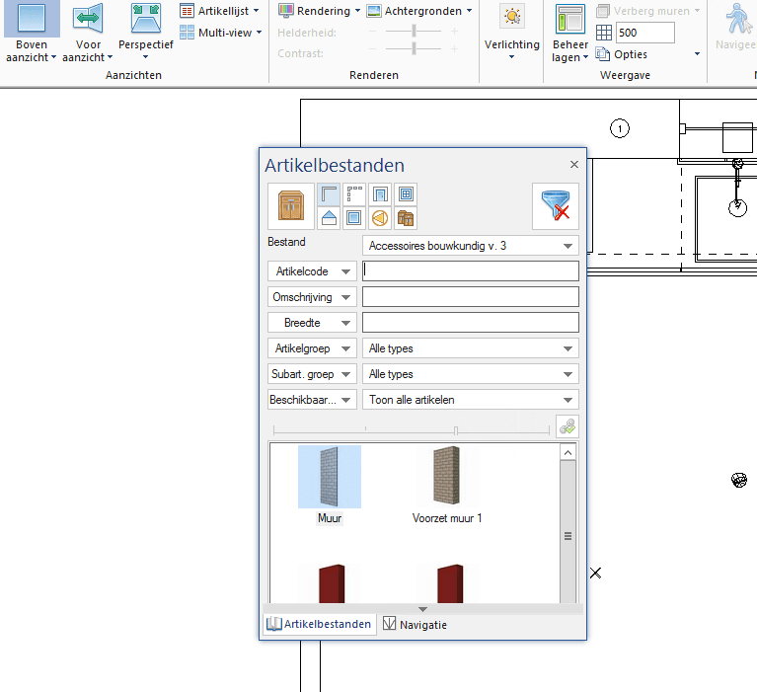Click the orange circle arrow category icon
Image resolution: width=757 pixels, height=692 pixels.
(381, 218)
